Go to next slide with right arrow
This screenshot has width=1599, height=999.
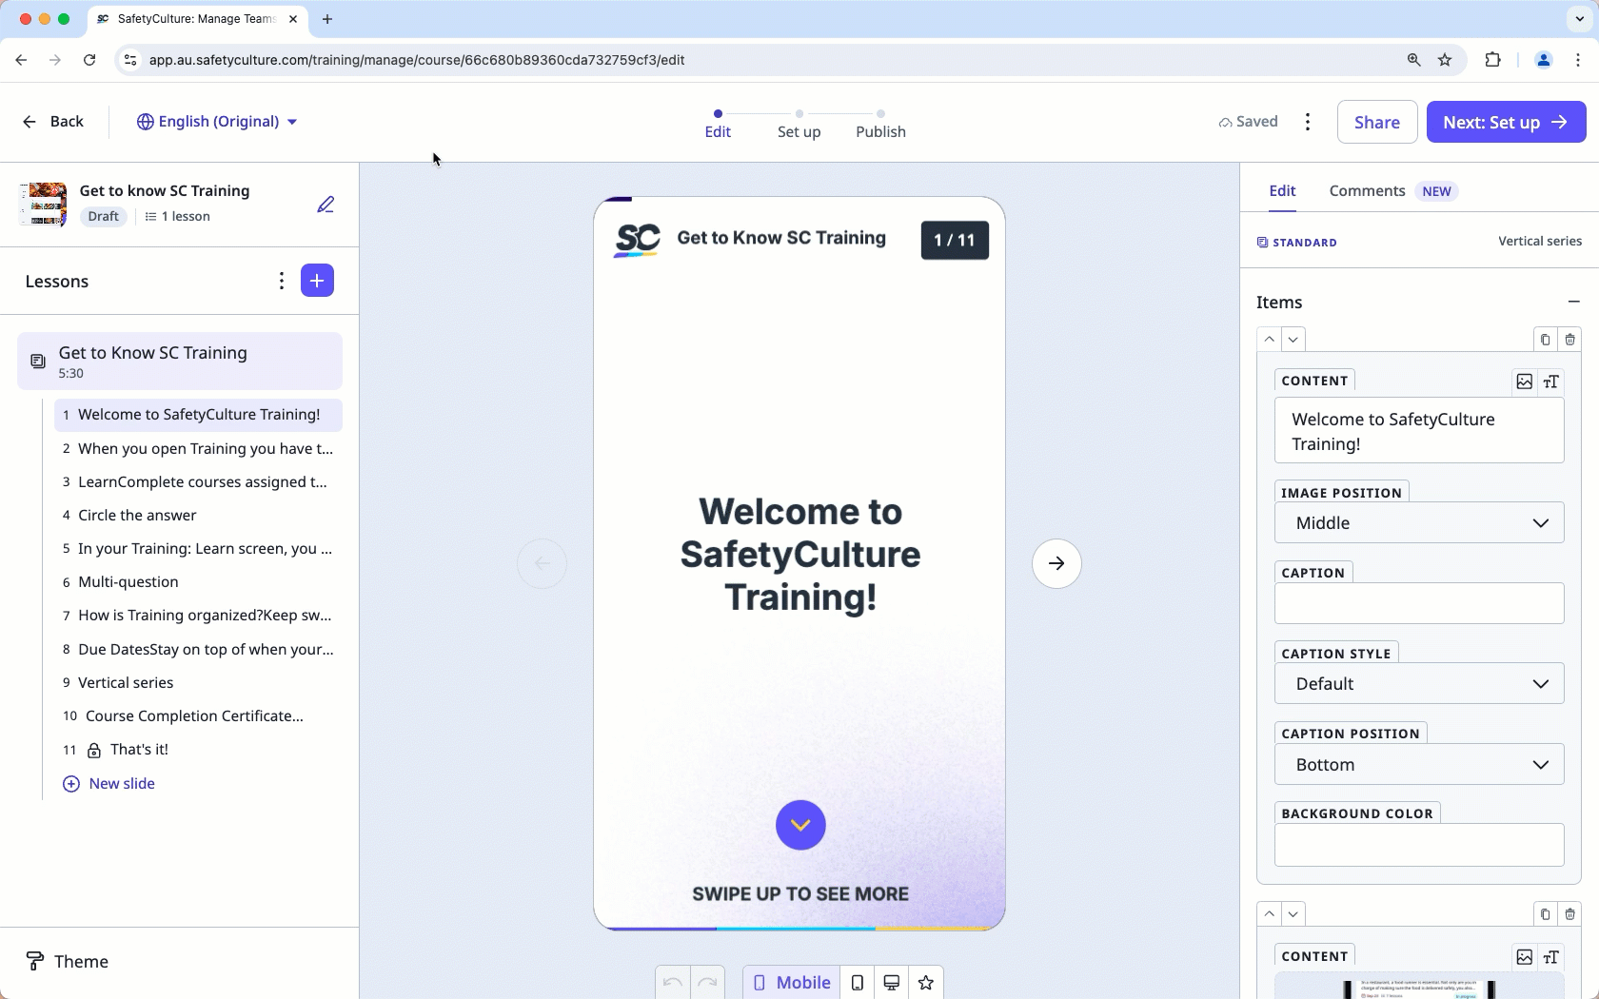click(1056, 563)
